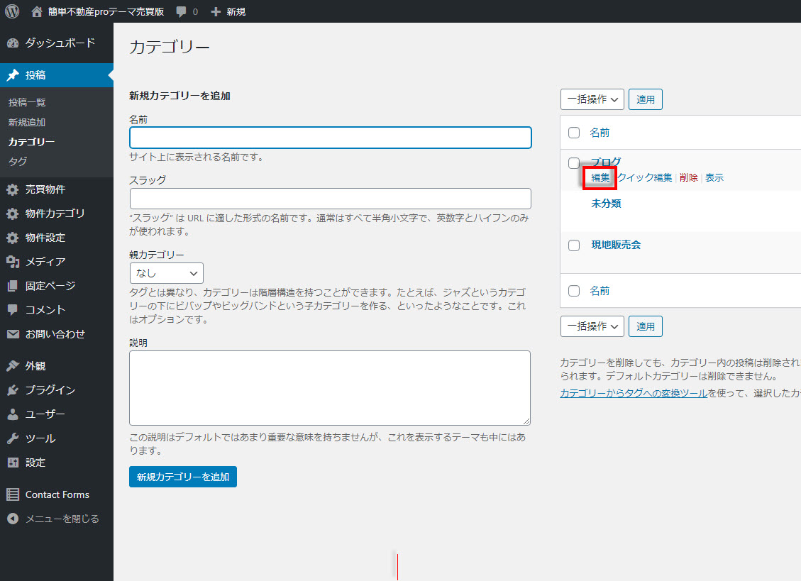Screen dimensions: 801x581
Task: Expand the bottom 一括操作 bulk actions dropdown
Action: point(592,326)
